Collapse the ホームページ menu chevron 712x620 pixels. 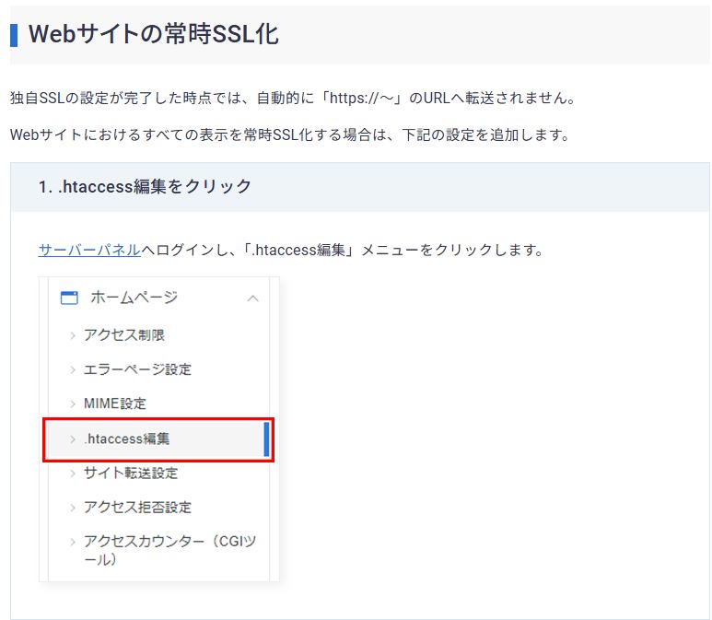[x=253, y=298]
